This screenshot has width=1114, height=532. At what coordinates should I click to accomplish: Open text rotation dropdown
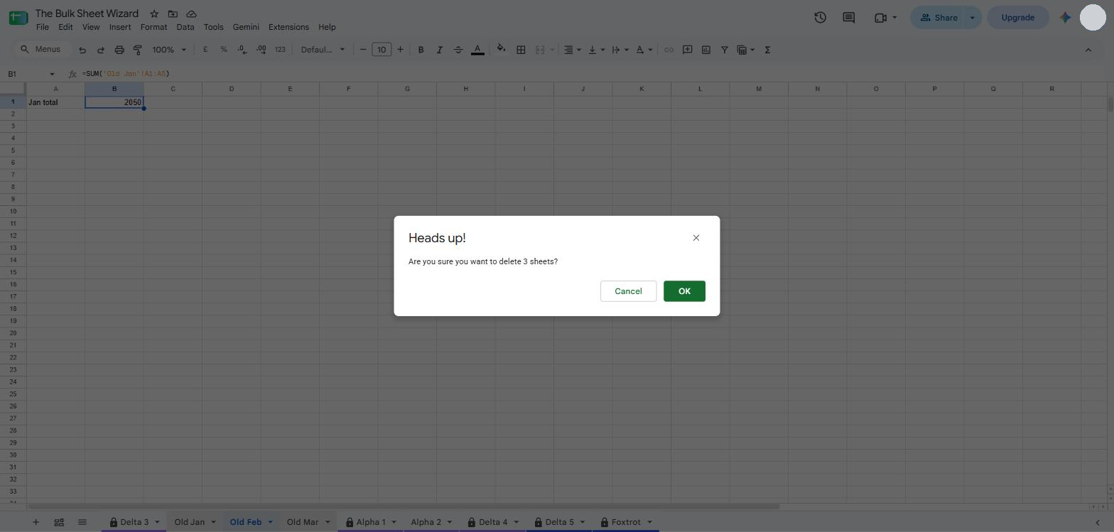644,50
